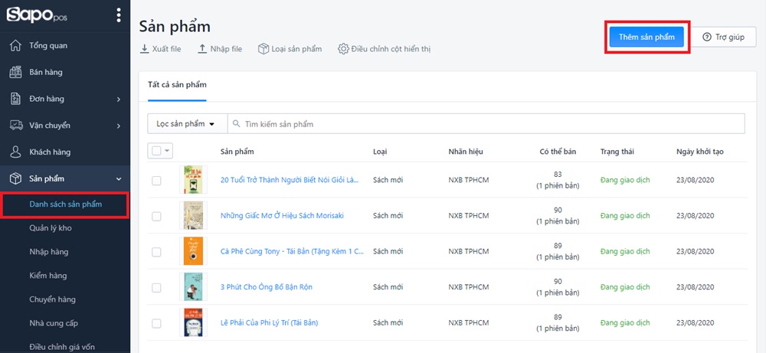The height and width of the screenshot is (353, 766).
Task: Click the Xuất file download icon
Action: tap(145, 49)
